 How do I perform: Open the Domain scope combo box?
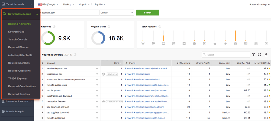pyautogui.click(x=117, y=13)
